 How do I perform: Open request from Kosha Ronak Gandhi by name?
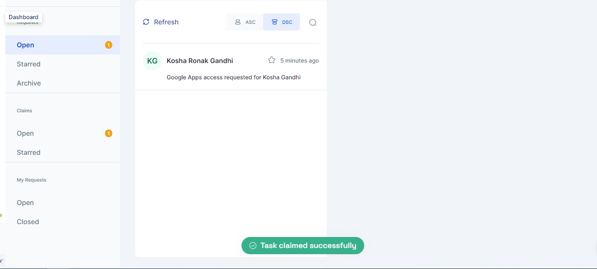click(200, 61)
